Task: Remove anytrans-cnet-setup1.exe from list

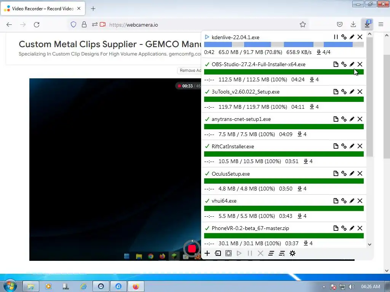Action: point(360,119)
